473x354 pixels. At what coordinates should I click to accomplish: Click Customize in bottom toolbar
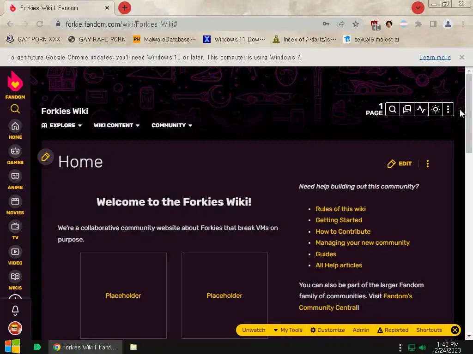point(327,330)
